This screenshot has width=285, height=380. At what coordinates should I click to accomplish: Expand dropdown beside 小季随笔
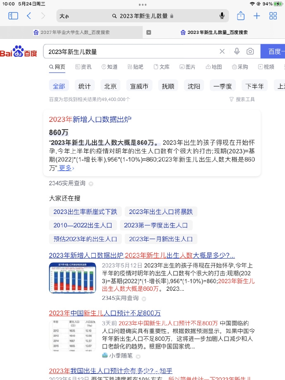point(138,356)
